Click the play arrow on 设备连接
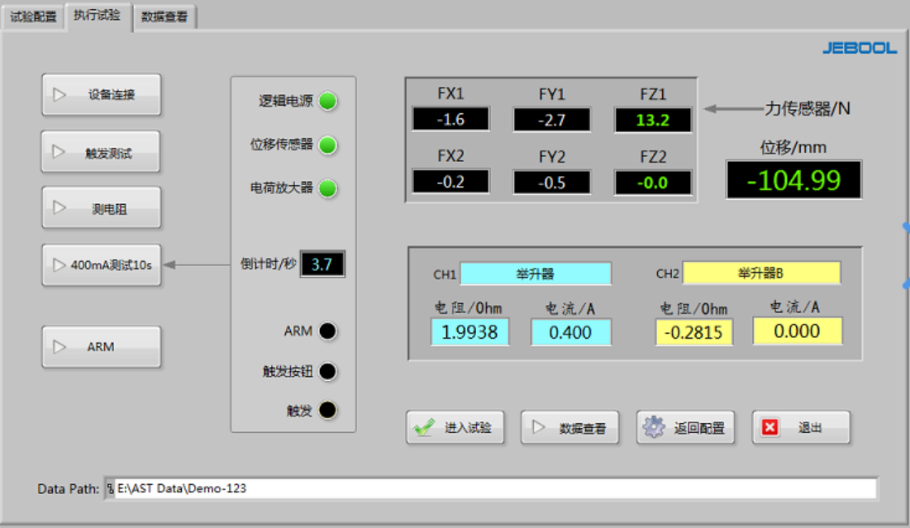 (x=60, y=94)
